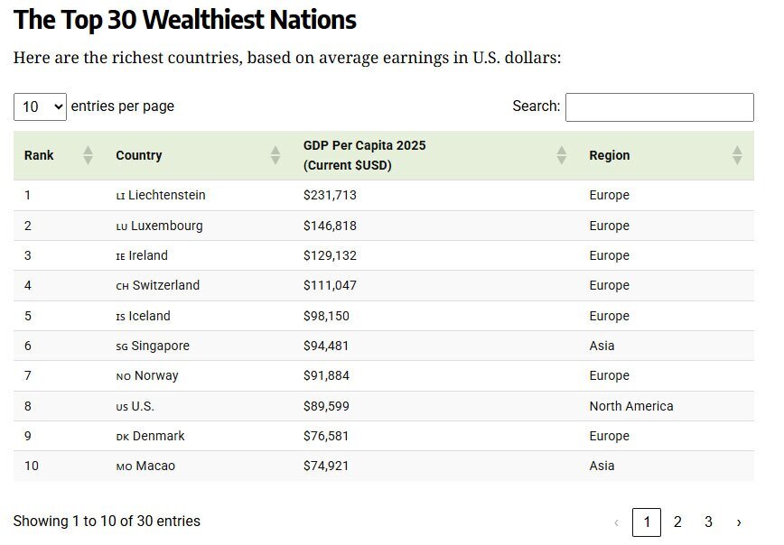Go to page 2

click(x=677, y=522)
